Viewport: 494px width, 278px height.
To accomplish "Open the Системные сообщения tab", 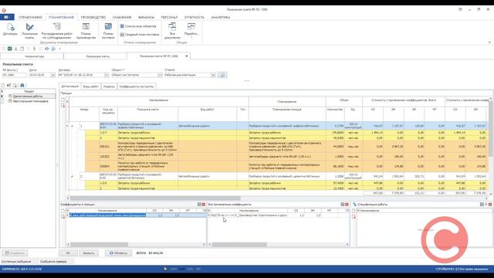I will point(17,262).
